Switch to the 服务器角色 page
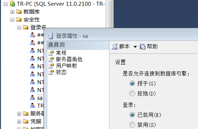 click(69, 59)
